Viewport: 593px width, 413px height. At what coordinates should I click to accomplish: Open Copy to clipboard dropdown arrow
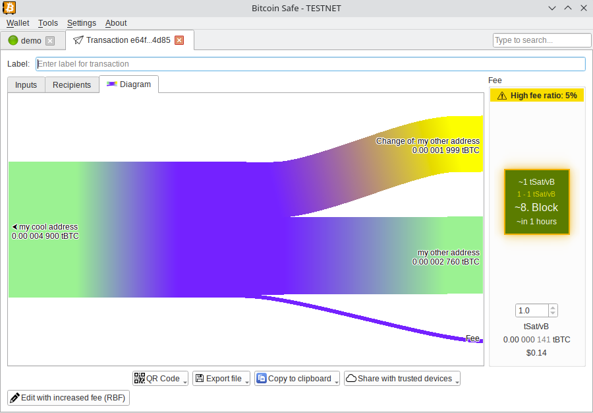tap(337, 382)
